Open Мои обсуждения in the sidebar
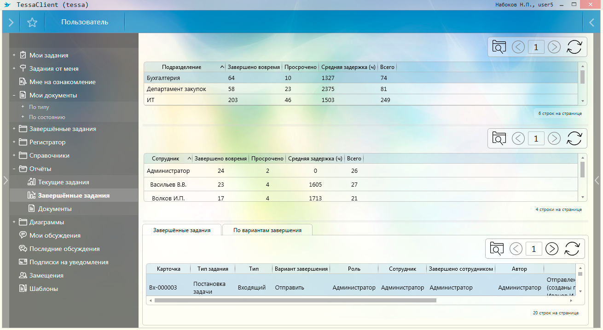The height and width of the screenshot is (330, 603). tap(55, 235)
